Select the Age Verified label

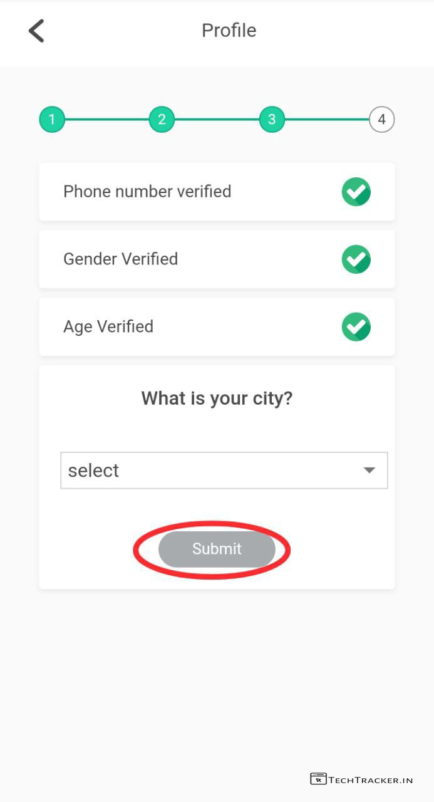(x=108, y=327)
